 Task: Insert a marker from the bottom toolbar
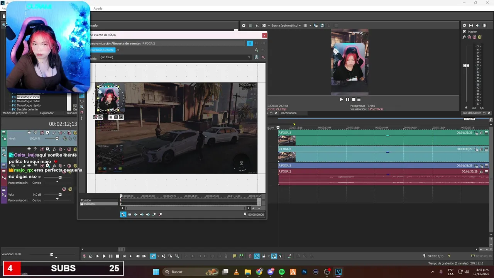[x=234, y=256]
